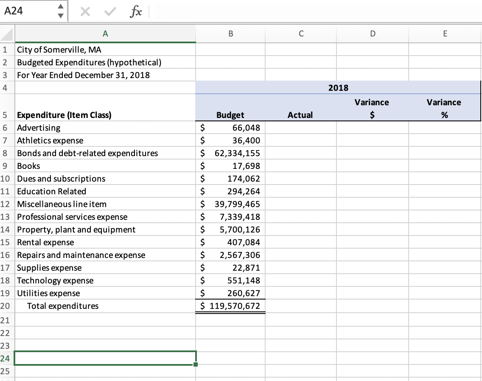Click budget value 260,627

[x=230, y=293]
